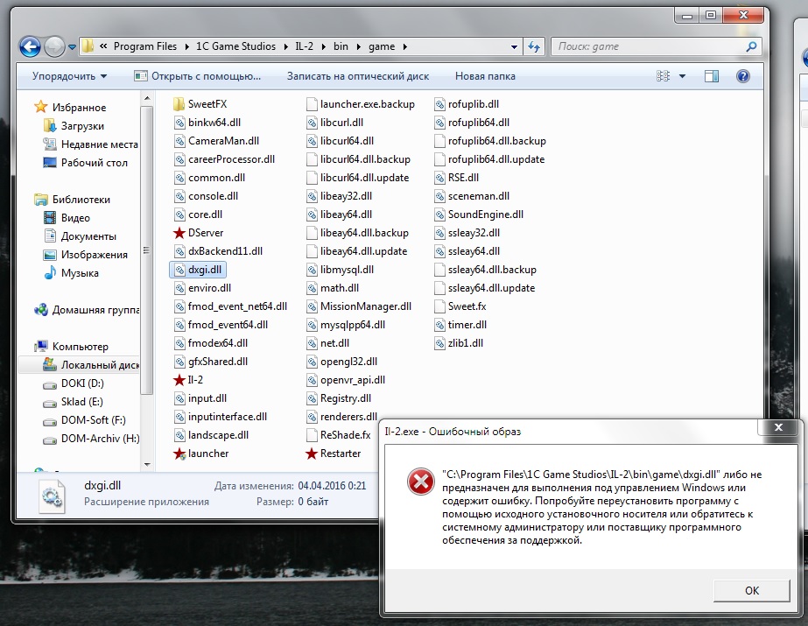Expand the arrow after '1C Game Studios' breadcrumb

(x=286, y=47)
